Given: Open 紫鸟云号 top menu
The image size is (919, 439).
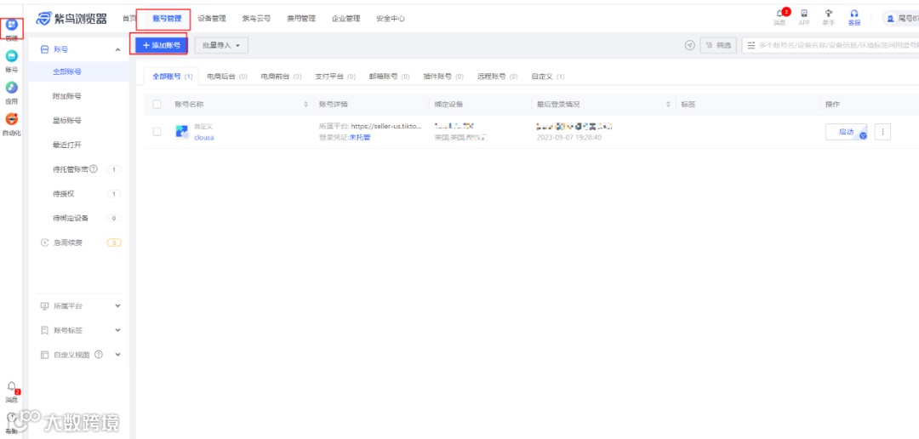Looking at the screenshot, I should (256, 19).
